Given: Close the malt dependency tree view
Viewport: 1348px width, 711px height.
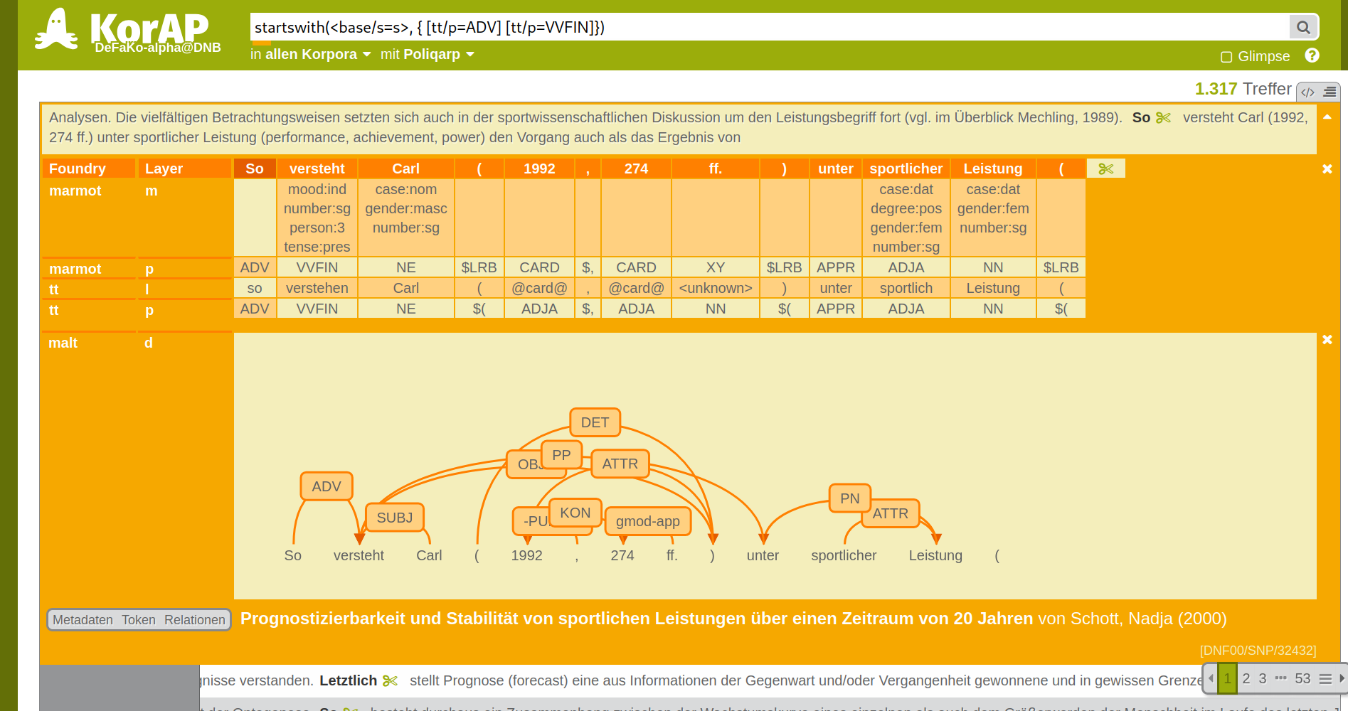Looking at the screenshot, I should tap(1327, 340).
